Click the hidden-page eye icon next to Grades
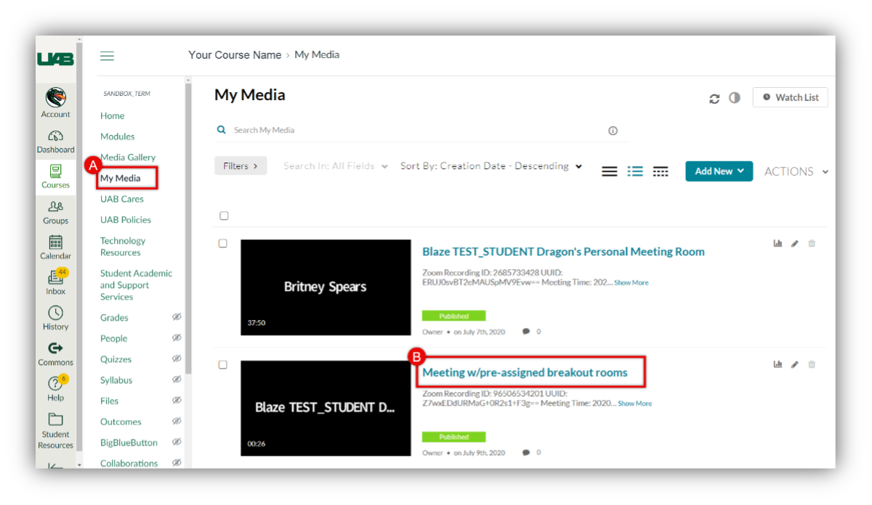Screen dimensions: 872x505 pos(176,317)
